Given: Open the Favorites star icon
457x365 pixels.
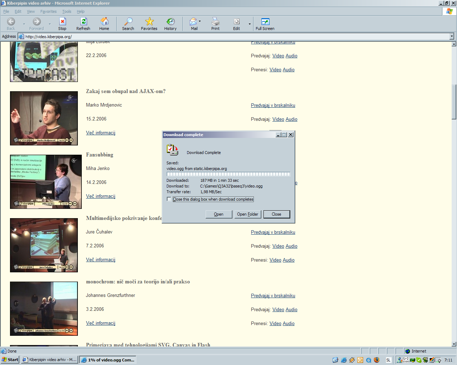Looking at the screenshot, I should [149, 21].
